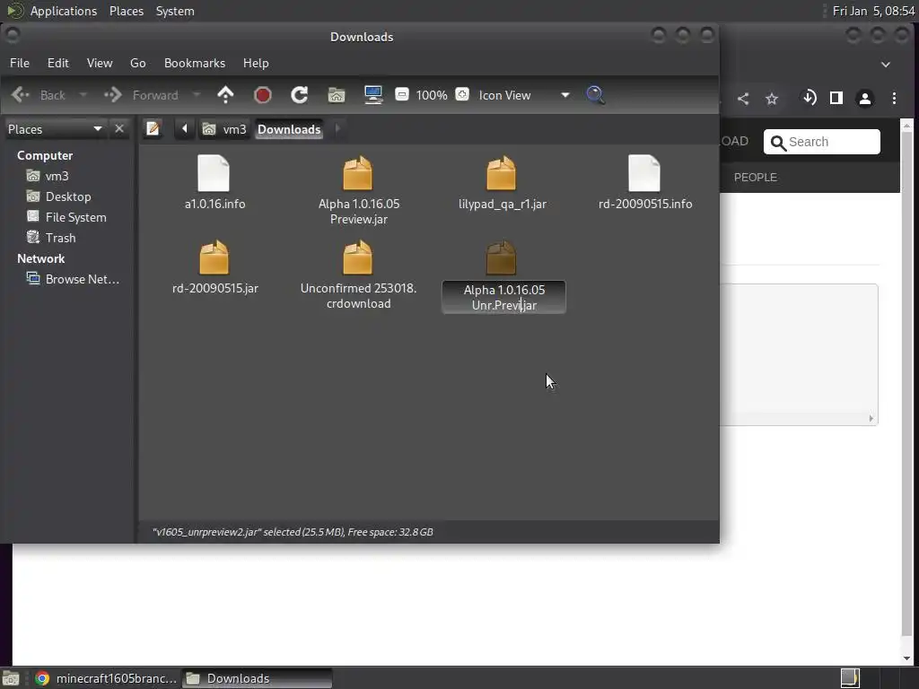
Task: Expand the Chrome tab search chevron
Action: pos(886,65)
